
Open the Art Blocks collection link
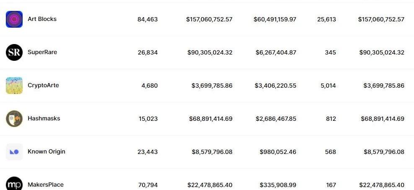(x=42, y=19)
